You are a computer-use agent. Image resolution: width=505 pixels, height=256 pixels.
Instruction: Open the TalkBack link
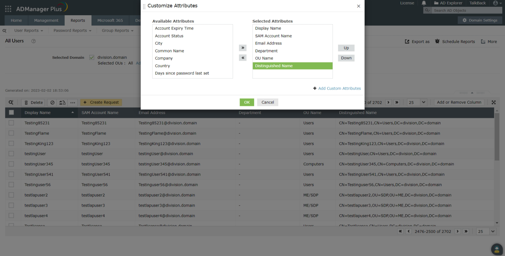(478, 3)
